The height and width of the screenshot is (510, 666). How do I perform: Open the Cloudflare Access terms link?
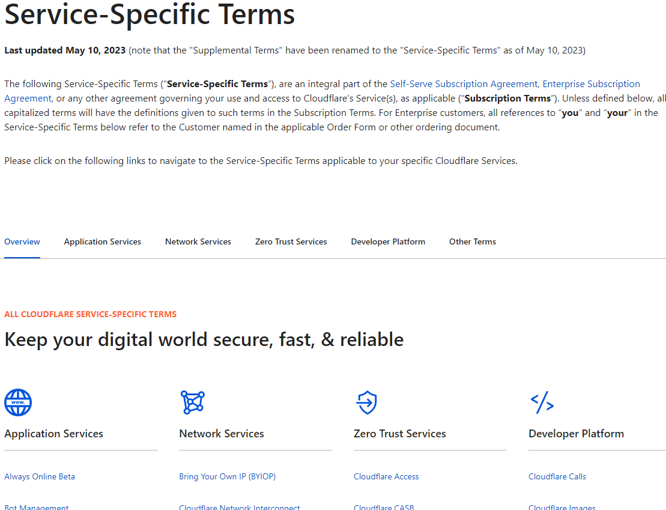(x=386, y=477)
